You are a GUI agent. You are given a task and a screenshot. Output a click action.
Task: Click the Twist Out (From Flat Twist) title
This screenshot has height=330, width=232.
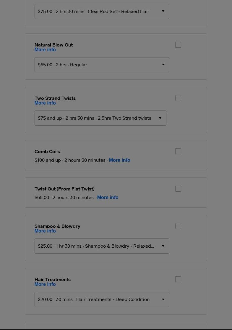tap(64, 189)
